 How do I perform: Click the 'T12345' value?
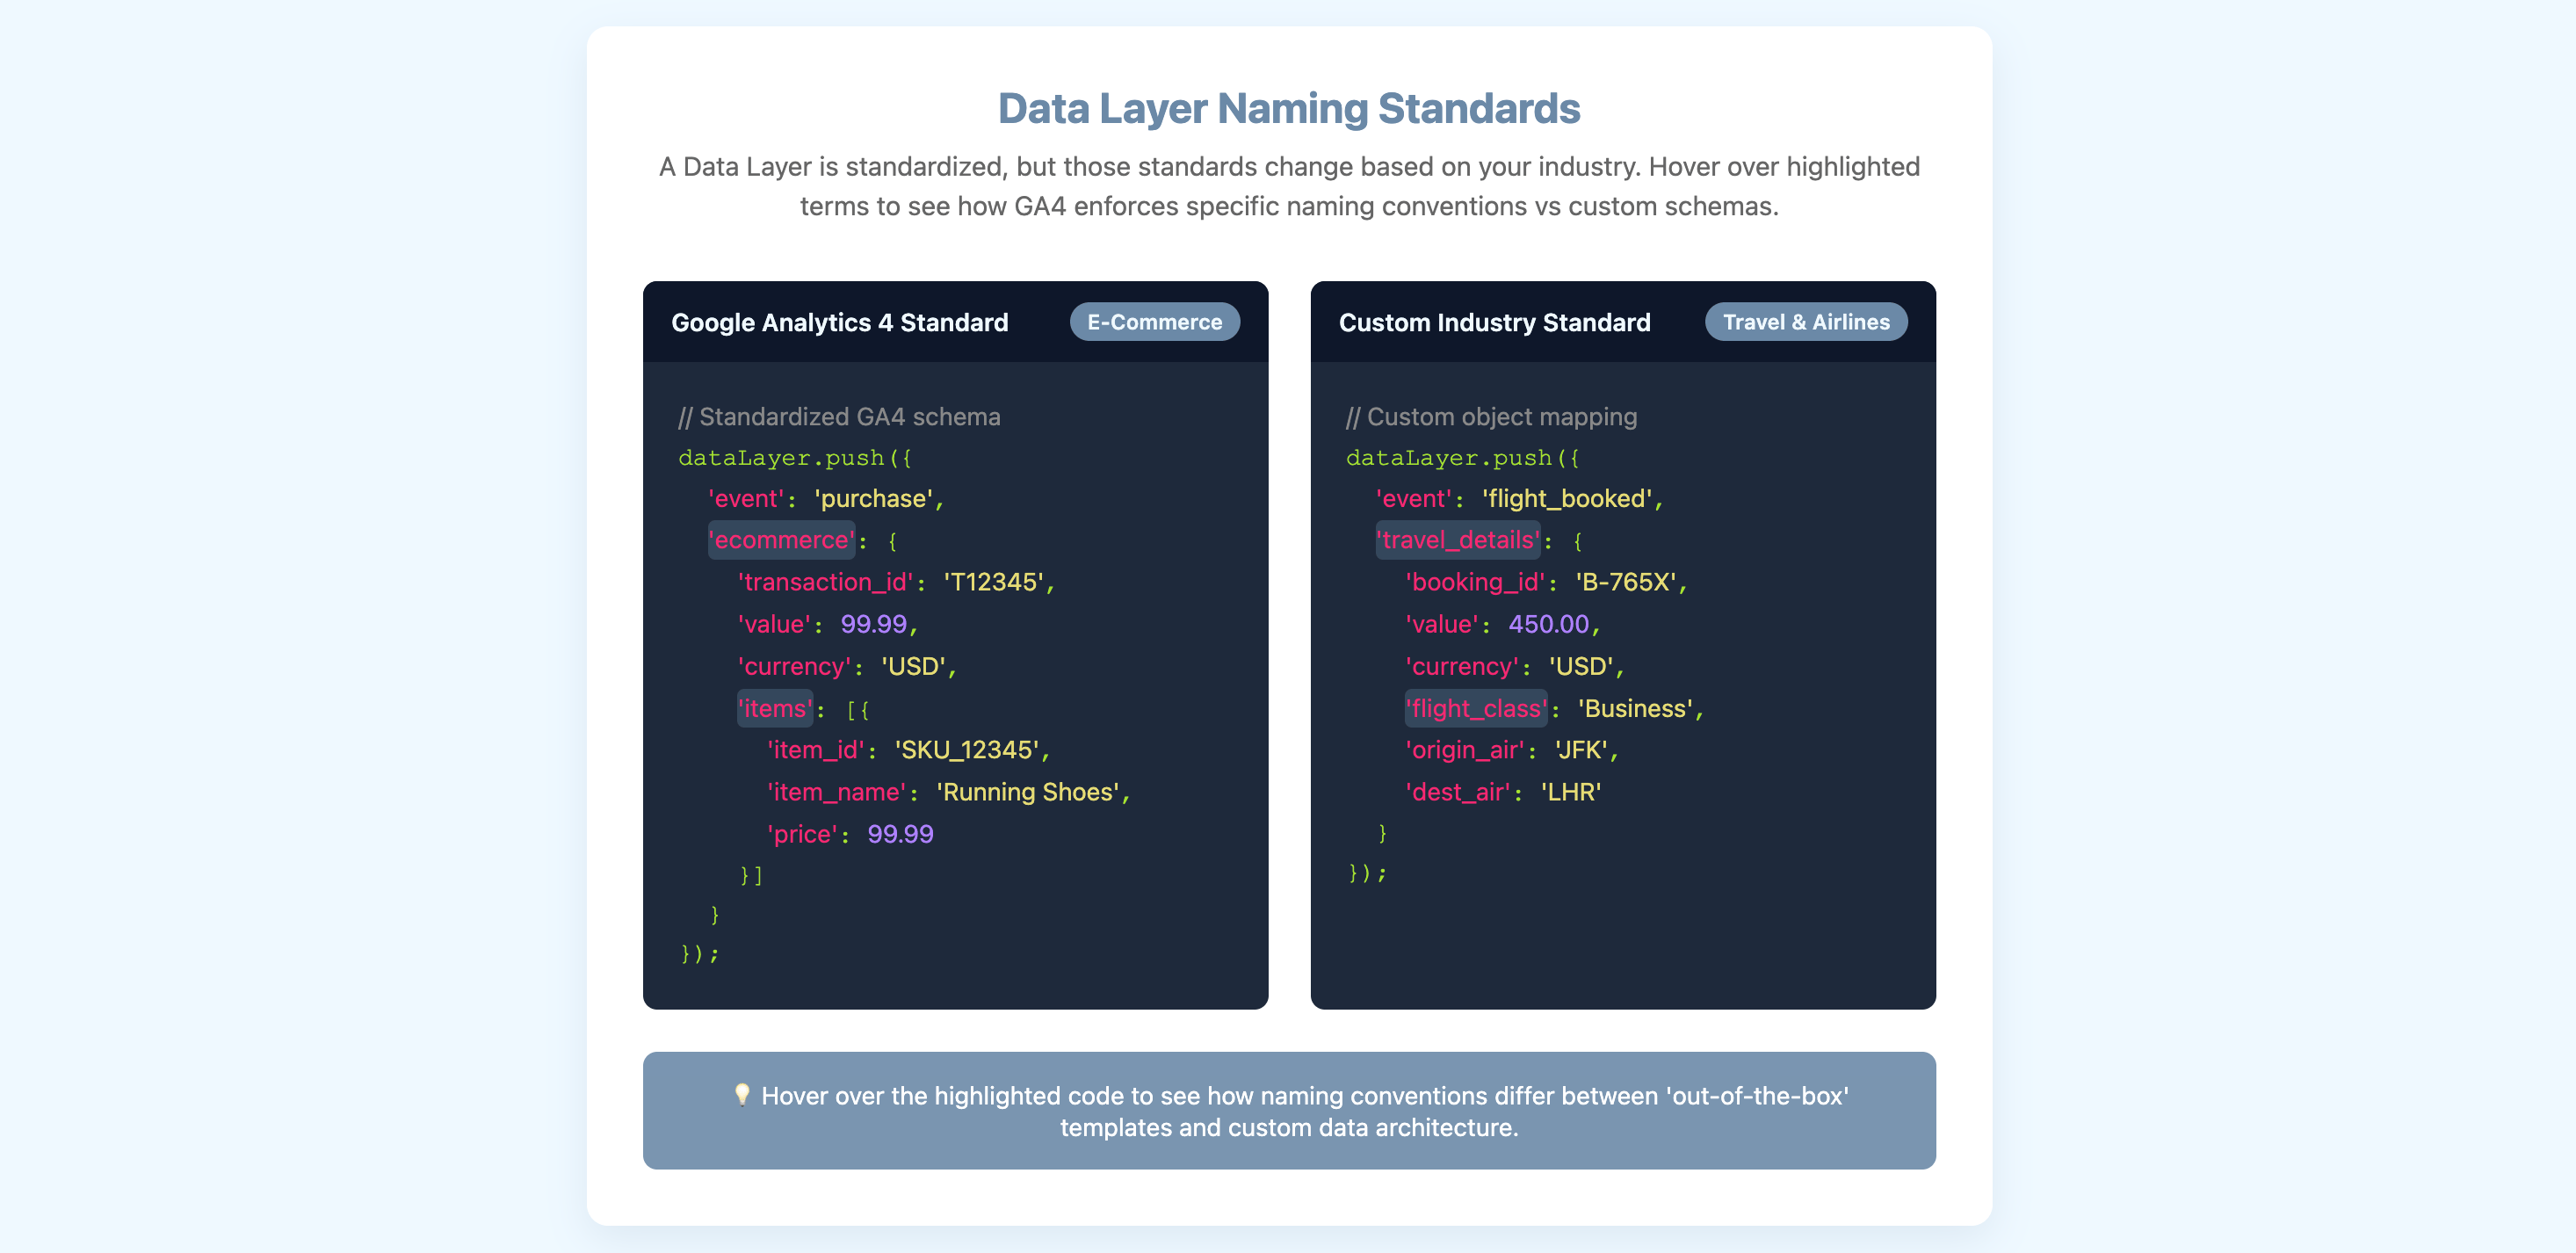point(994,582)
